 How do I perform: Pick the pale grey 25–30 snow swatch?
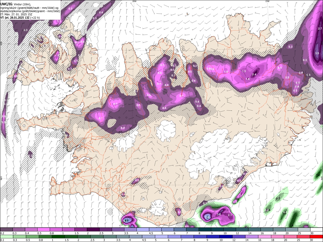pos(304,229)
